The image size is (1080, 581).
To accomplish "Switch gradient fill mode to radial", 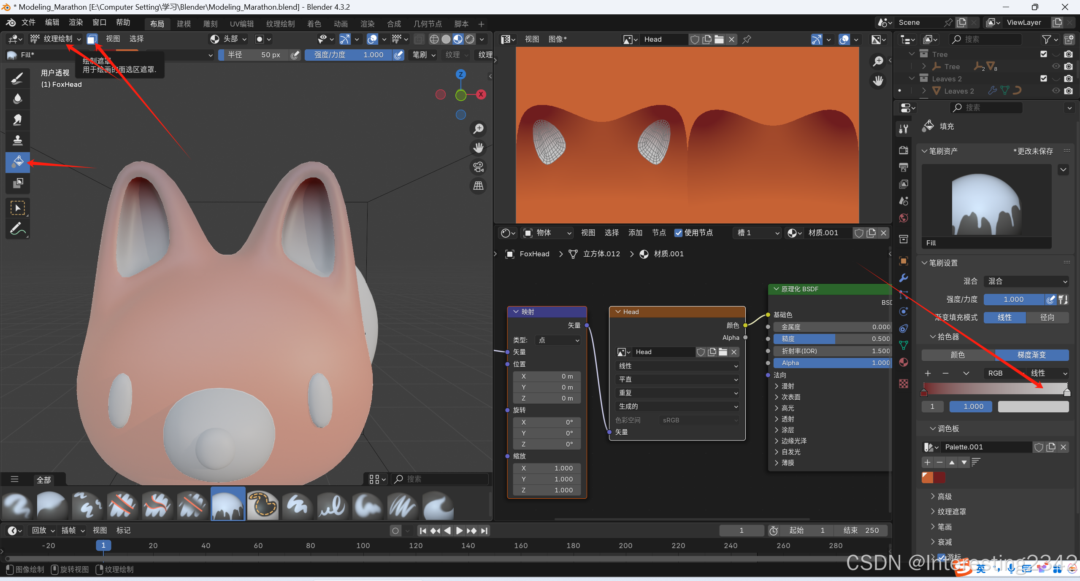I will (1047, 317).
